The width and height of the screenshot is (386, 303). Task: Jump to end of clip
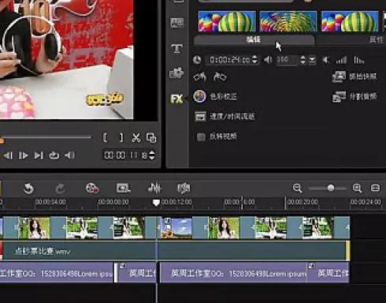click(x=39, y=155)
